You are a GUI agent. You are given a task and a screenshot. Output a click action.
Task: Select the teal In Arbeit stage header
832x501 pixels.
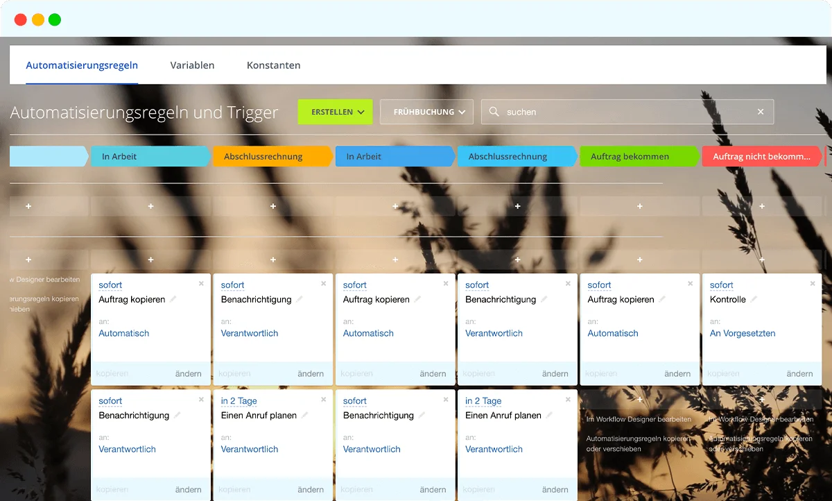click(150, 156)
